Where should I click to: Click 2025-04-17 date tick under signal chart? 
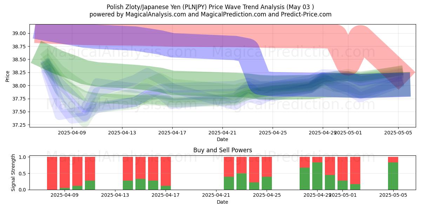click(166, 195)
